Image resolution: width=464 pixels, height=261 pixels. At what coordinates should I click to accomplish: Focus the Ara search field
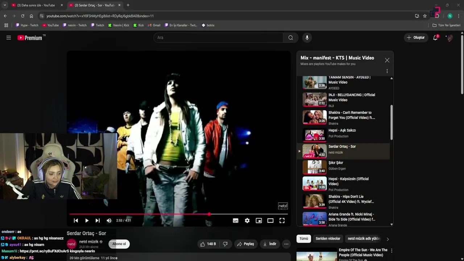click(x=218, y=38)
